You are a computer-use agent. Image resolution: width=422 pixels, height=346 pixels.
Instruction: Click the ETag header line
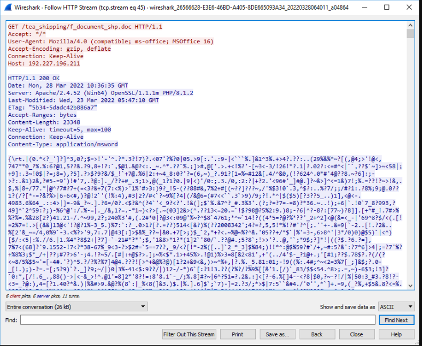[52, 108]
